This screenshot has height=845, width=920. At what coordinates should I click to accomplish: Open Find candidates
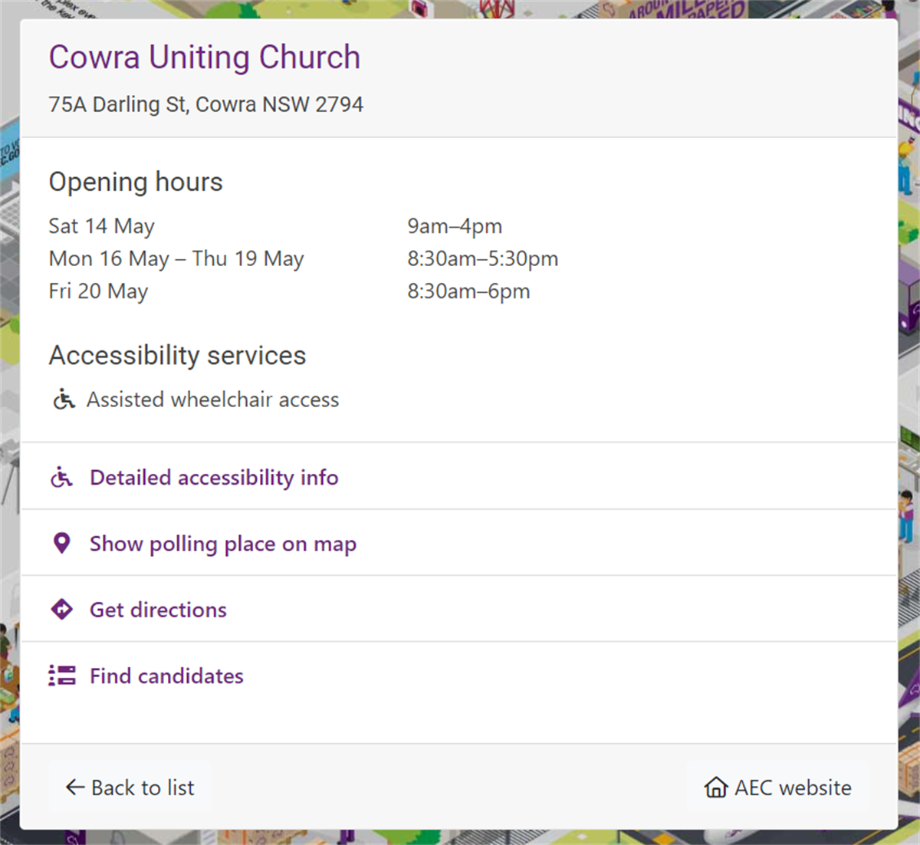[166, 676]
